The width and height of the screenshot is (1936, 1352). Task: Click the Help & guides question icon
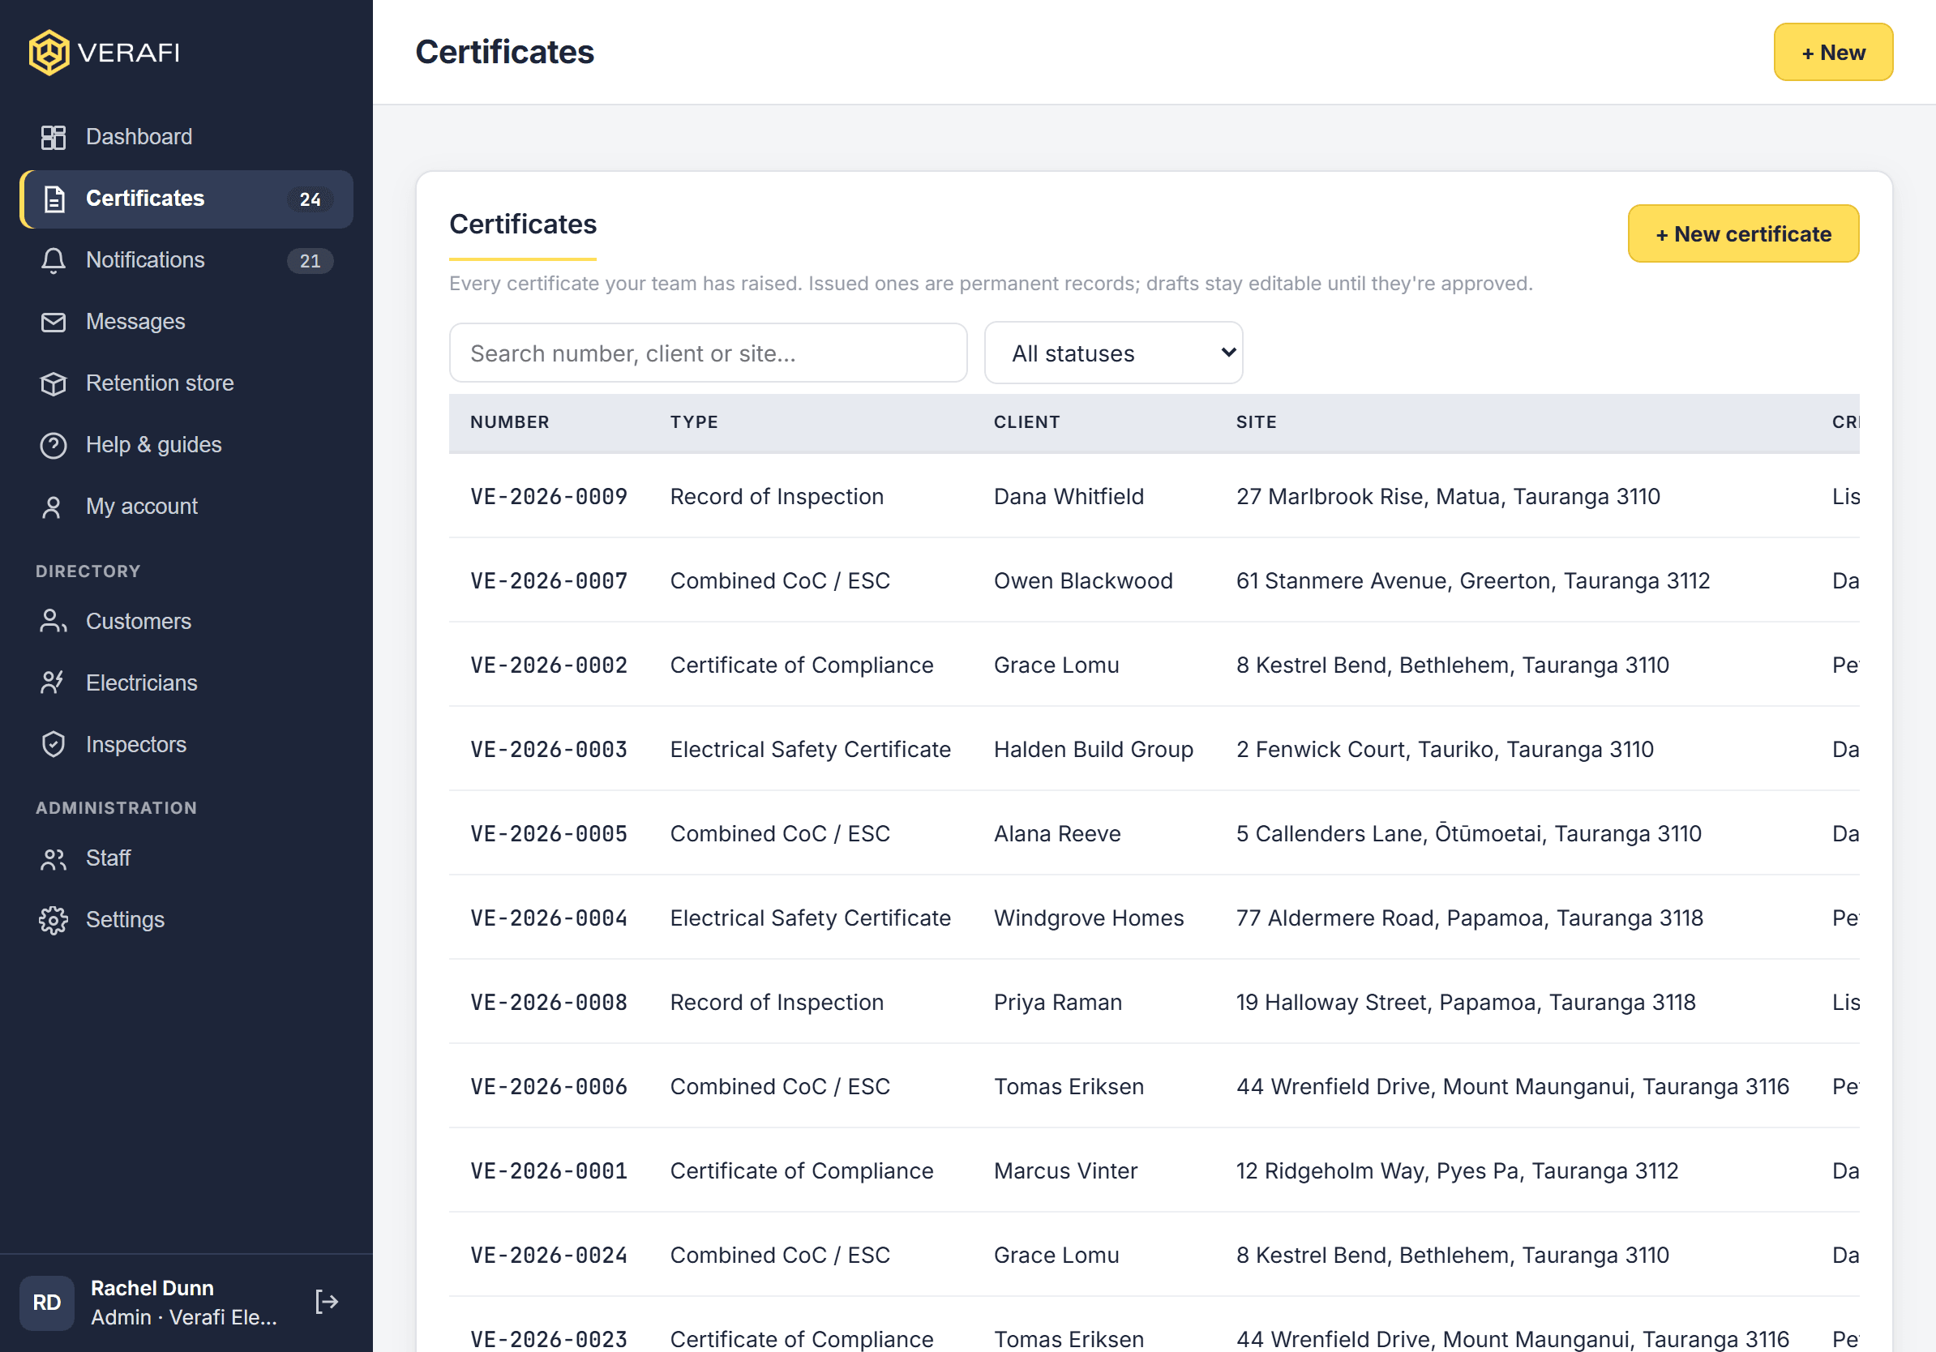(54, 445)
